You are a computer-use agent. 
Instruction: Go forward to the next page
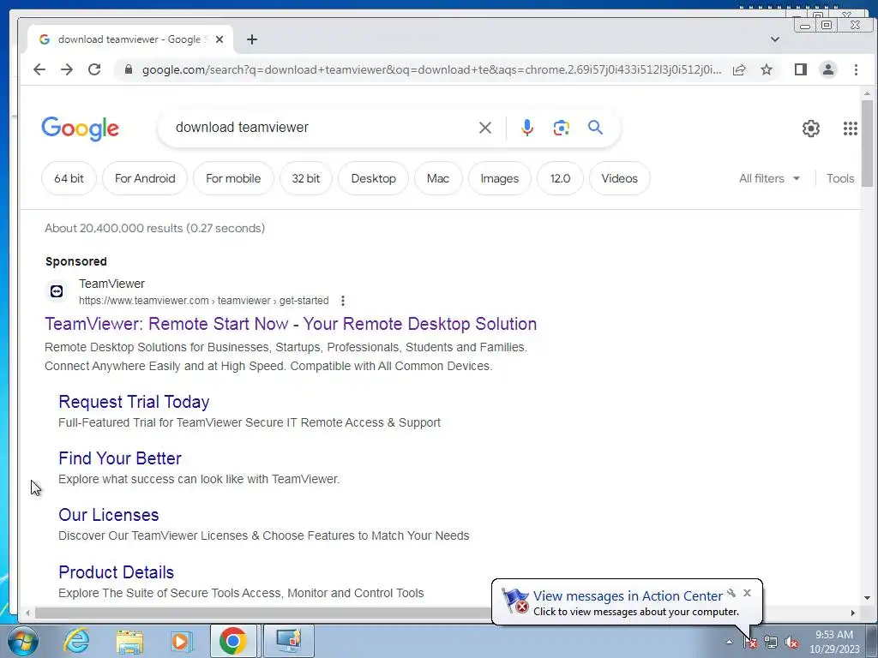point(67,69)
